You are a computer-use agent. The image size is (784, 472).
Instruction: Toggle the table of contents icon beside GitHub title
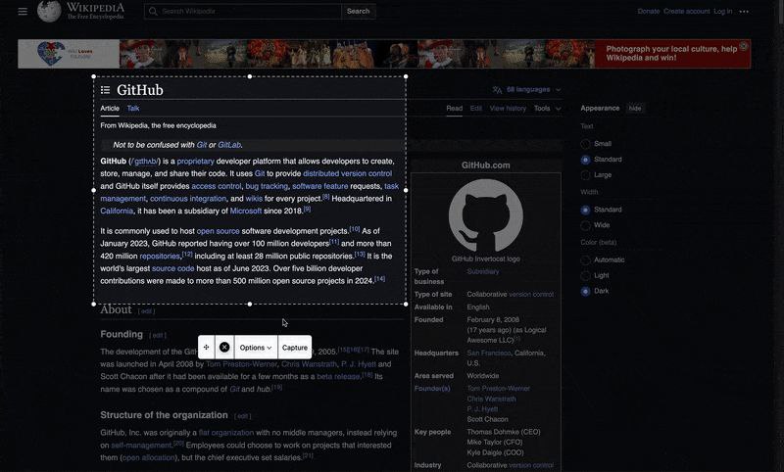click(x=105, y=90)
